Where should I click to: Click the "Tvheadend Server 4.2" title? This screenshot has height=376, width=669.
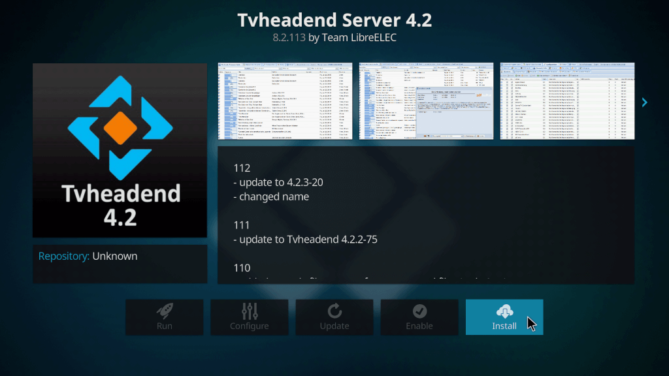tap(334, 20)
